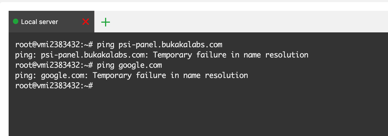Click the word ping in the first command
The image size is (388, 136).
pyautogui.click(x=106, y=44)
